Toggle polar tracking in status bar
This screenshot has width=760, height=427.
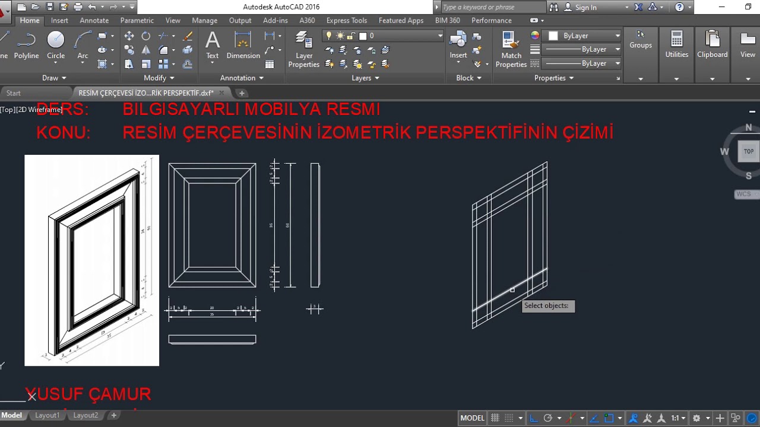(x=548, y=418)
